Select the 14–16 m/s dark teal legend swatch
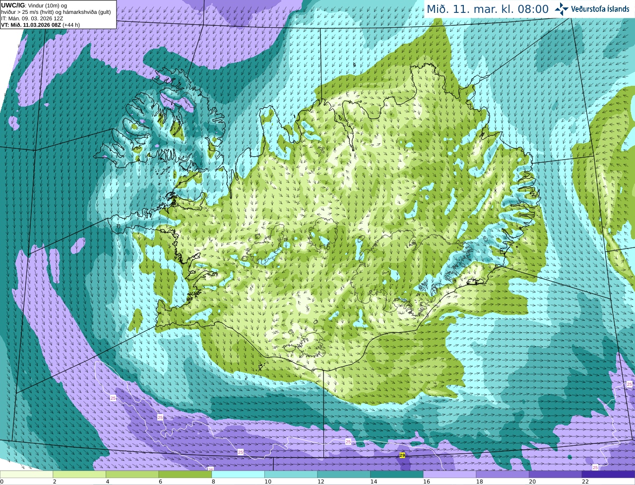Viewport: 635px width, 485px height. pos(397,474)
